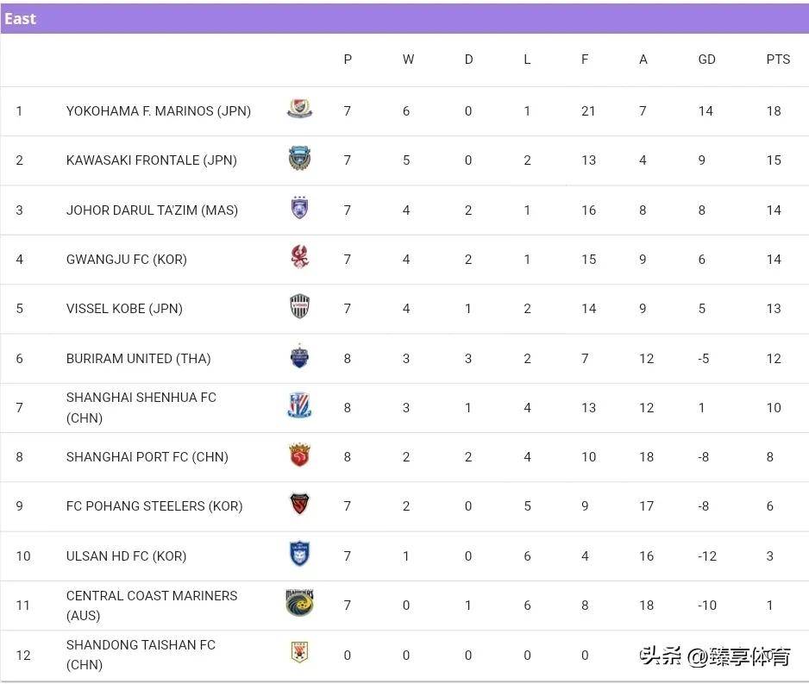Select the East group header tab

21,19
